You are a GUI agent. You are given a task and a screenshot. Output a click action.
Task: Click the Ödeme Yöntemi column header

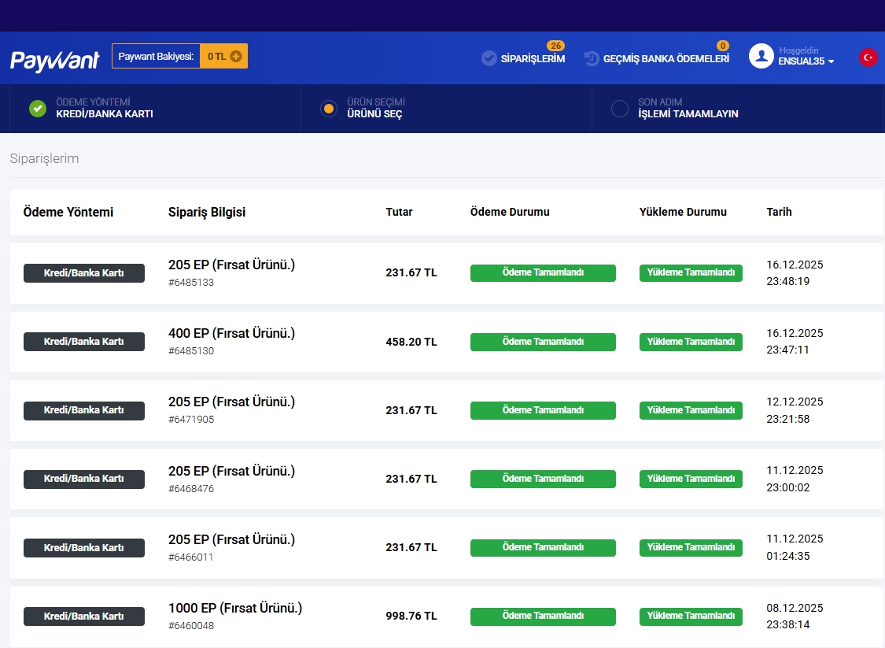point(68,213)
